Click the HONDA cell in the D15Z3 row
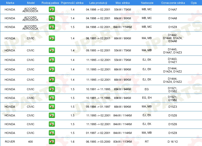 [10, 107]
